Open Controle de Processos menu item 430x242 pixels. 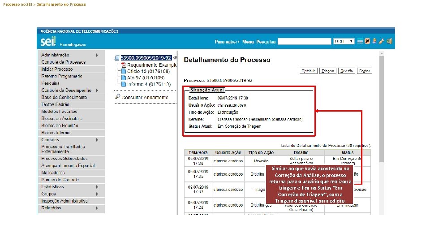coord(71,62)
